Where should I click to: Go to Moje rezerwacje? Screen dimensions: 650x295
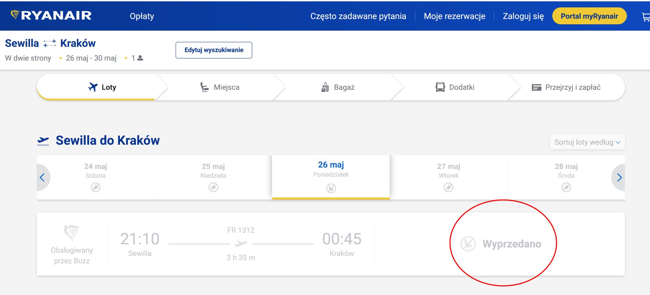(455, 16)
